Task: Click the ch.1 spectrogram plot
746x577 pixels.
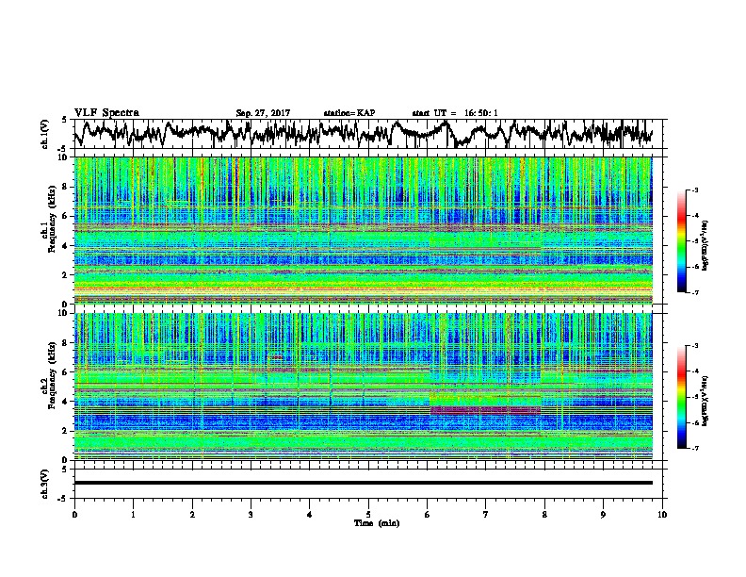Action: (x=363, y=230)
